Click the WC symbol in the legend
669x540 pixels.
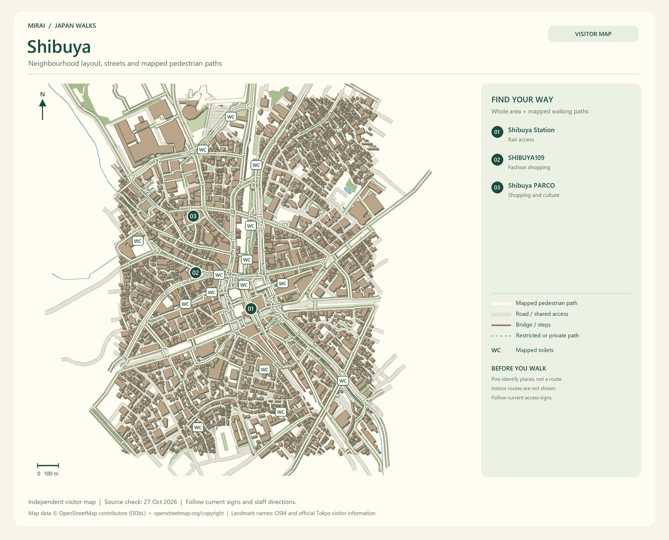point(496,350)
